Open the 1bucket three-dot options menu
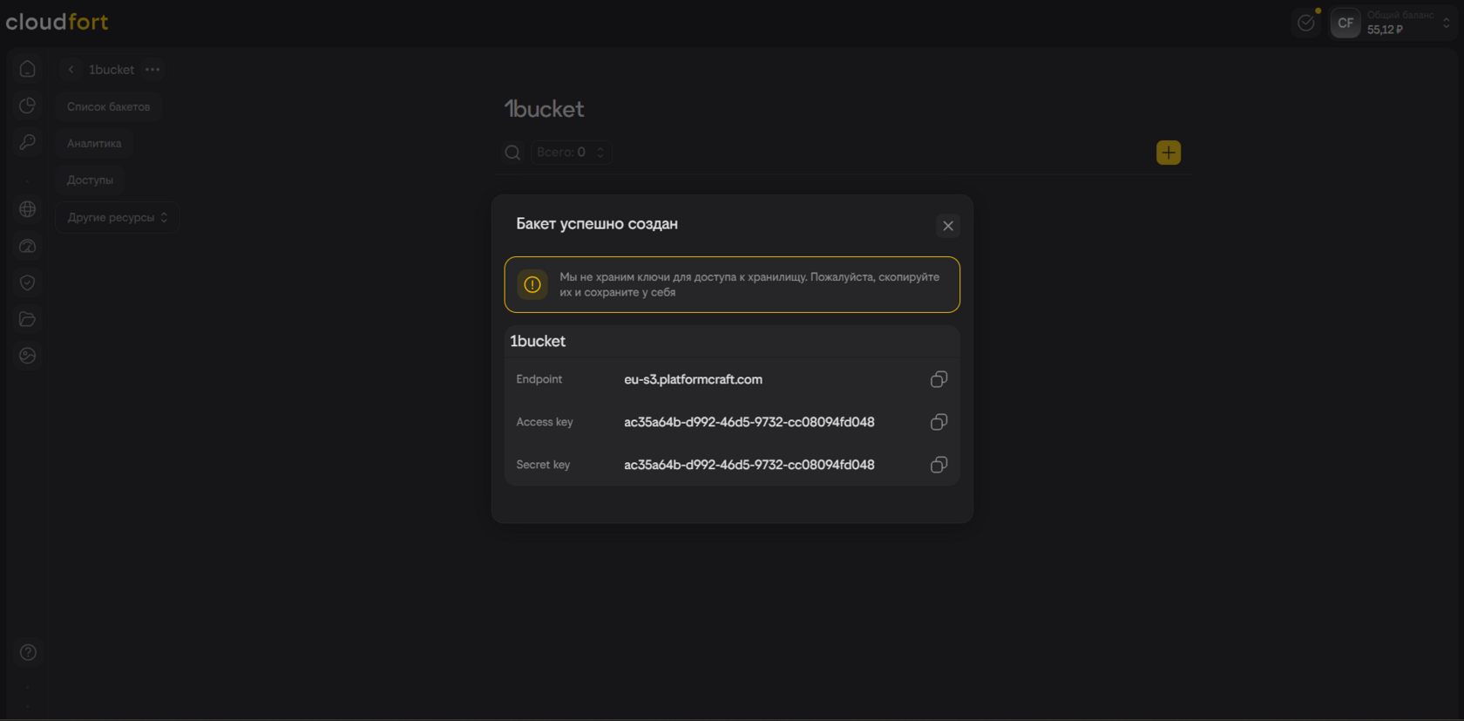1464x721 pixels. pos(152,70)
